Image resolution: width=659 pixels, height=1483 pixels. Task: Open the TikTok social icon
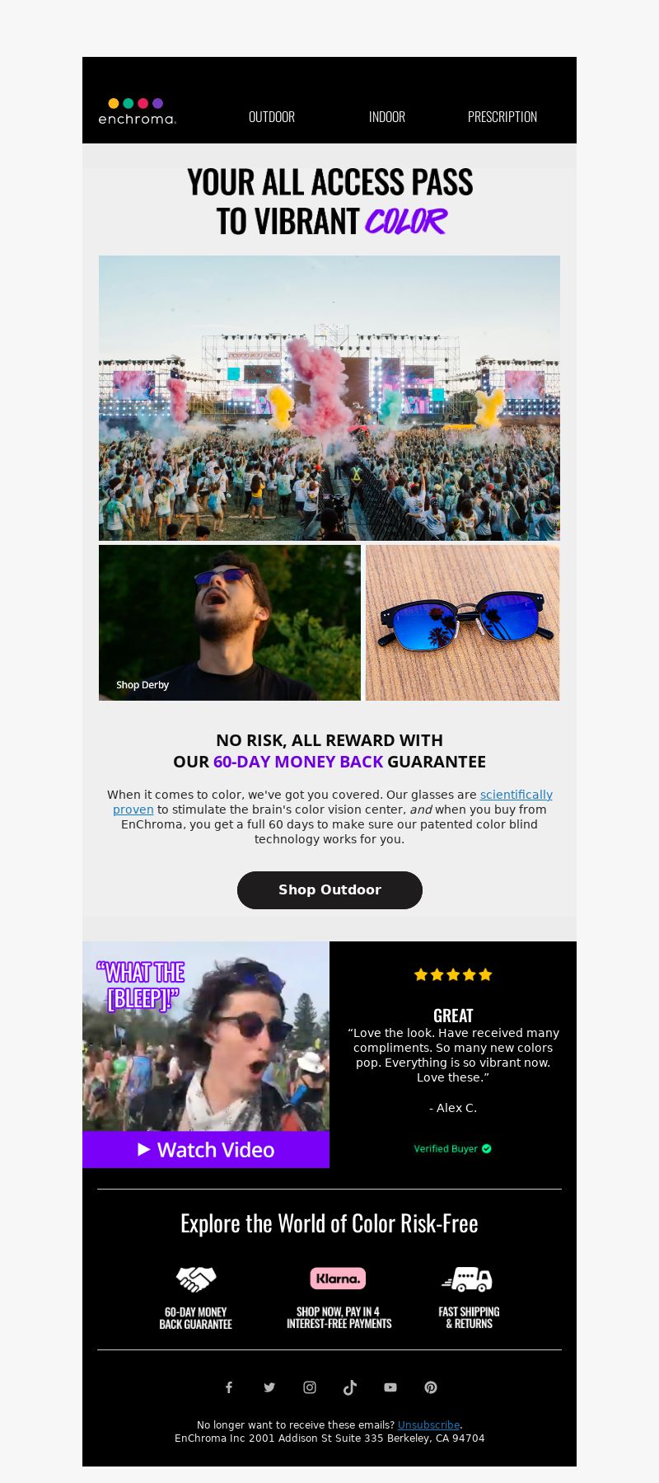click(x=350, y=1387)
